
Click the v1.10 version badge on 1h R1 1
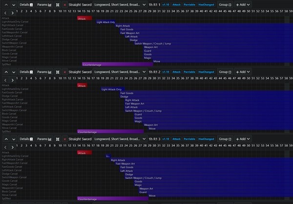coord(165,4)
